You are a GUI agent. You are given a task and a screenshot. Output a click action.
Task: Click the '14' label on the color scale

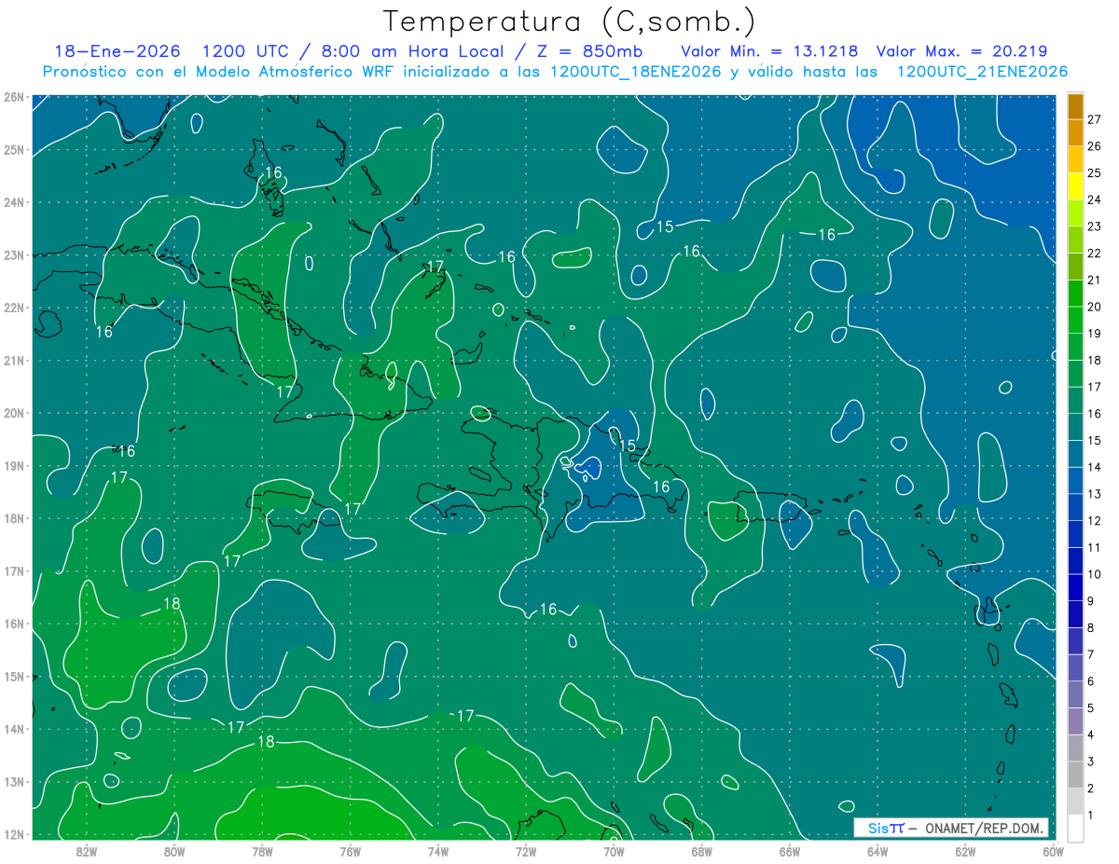[1095, 467]
